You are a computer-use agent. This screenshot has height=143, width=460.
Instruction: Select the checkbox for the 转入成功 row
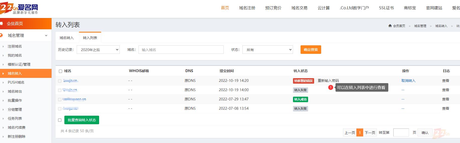tap(60, 99)
